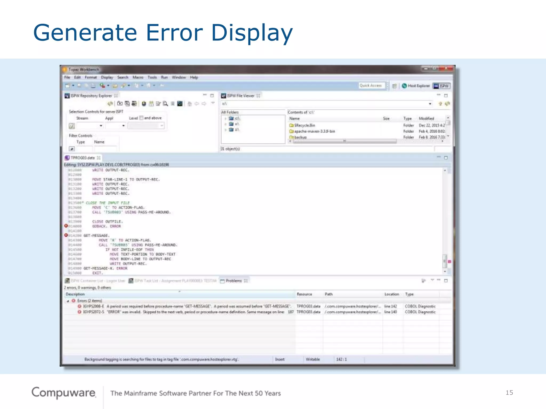
Task: Click the Open Perspective icon
Action: pos(394,86)
